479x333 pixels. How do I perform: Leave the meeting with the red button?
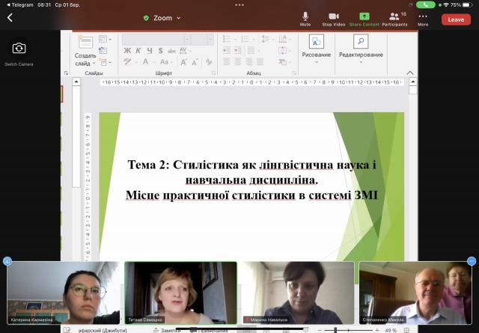click(x=456, y=19)
